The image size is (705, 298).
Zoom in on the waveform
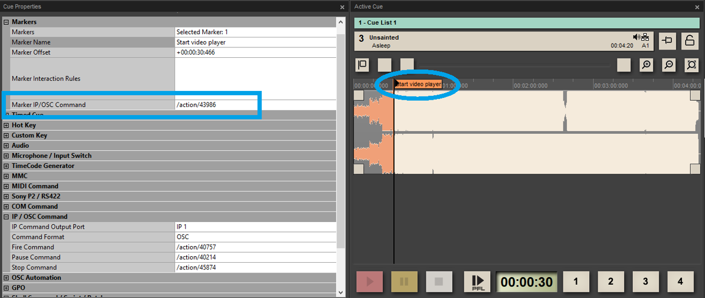tap(646, 65)
